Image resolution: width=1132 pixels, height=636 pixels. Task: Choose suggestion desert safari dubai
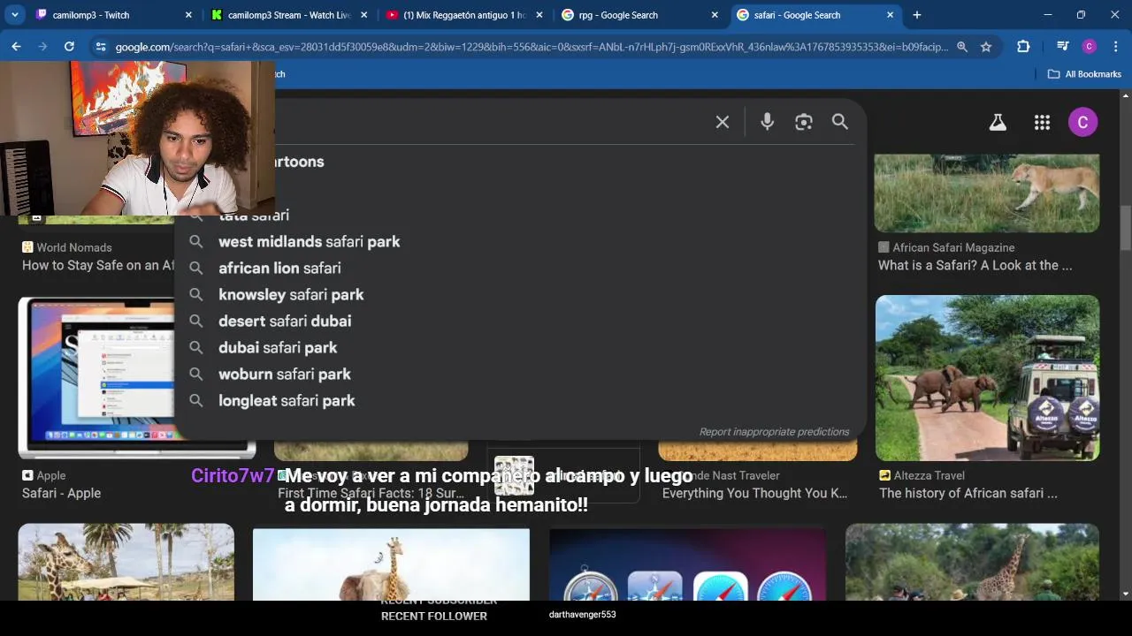point(285,322)
